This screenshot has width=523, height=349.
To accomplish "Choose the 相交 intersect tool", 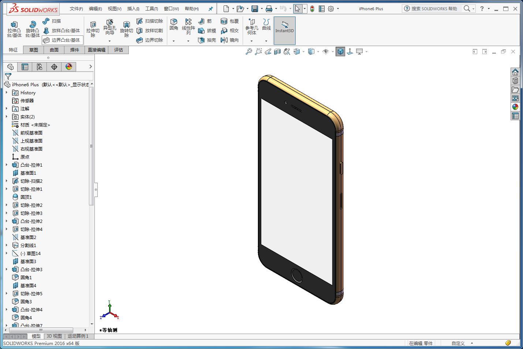I will point(229,31).
